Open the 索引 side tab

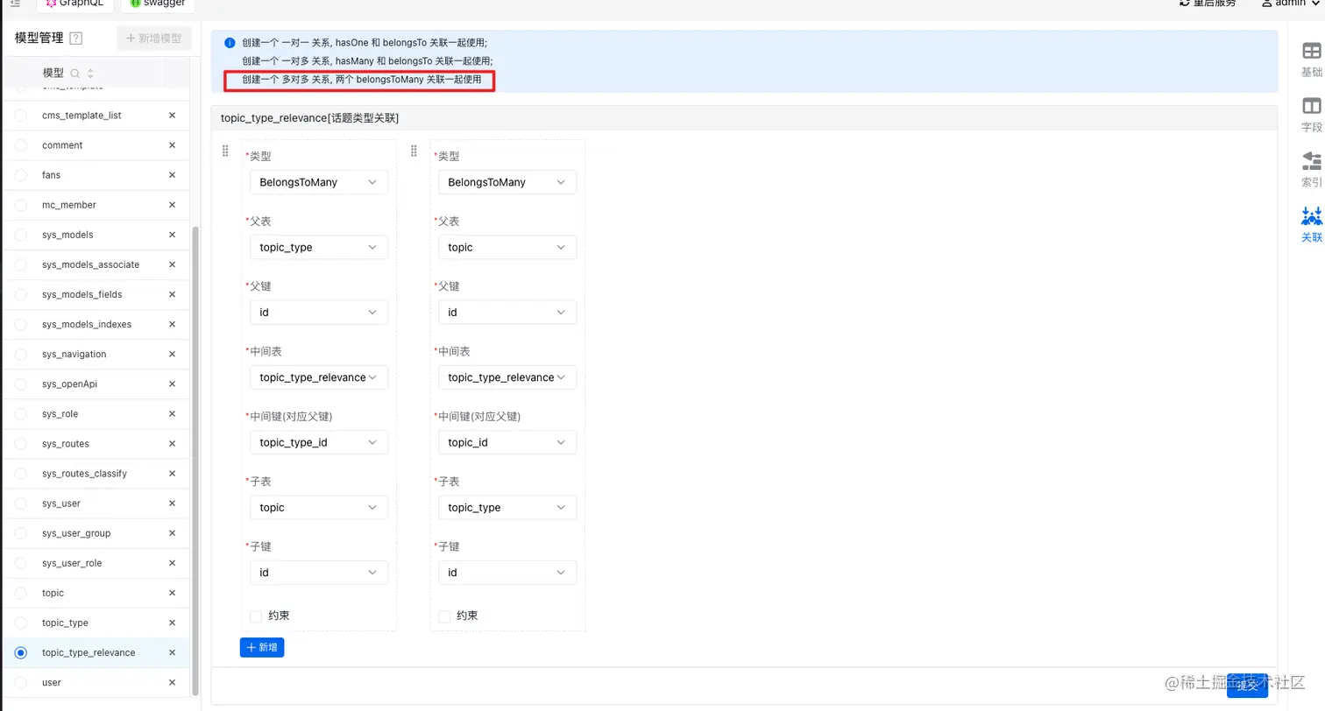1311,170
